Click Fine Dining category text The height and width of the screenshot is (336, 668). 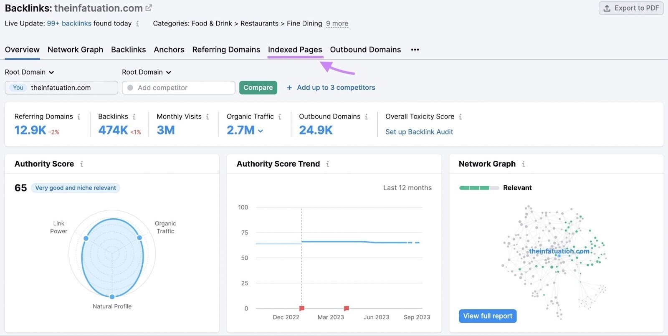(x=304, y=24)
